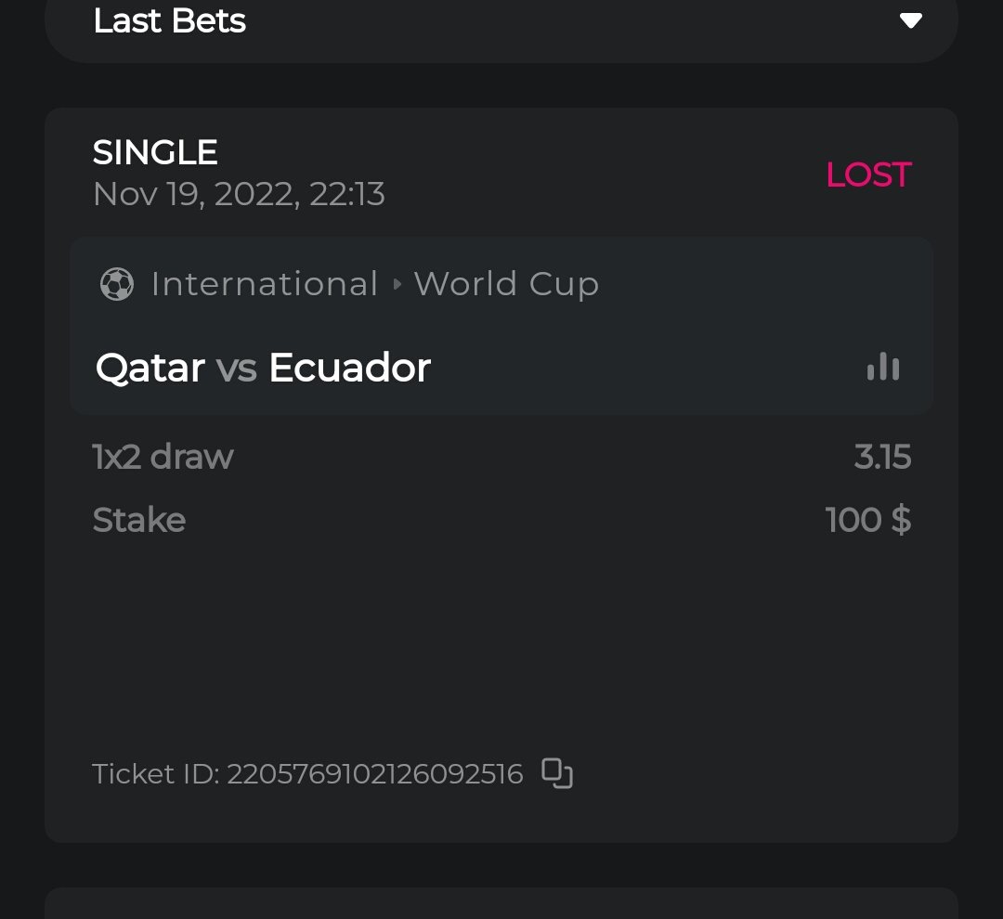Copy the Ticket ID with copy icon

(557, 773)
